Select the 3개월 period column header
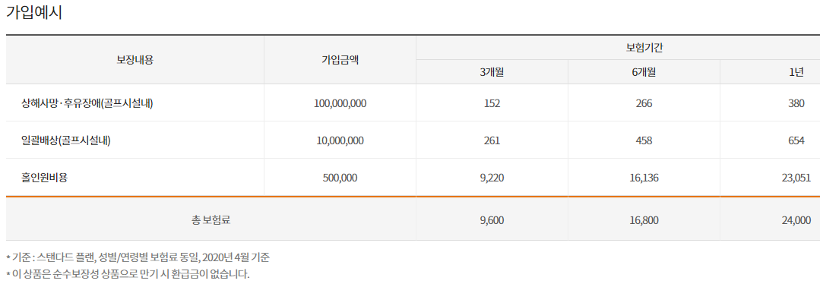 492,72
